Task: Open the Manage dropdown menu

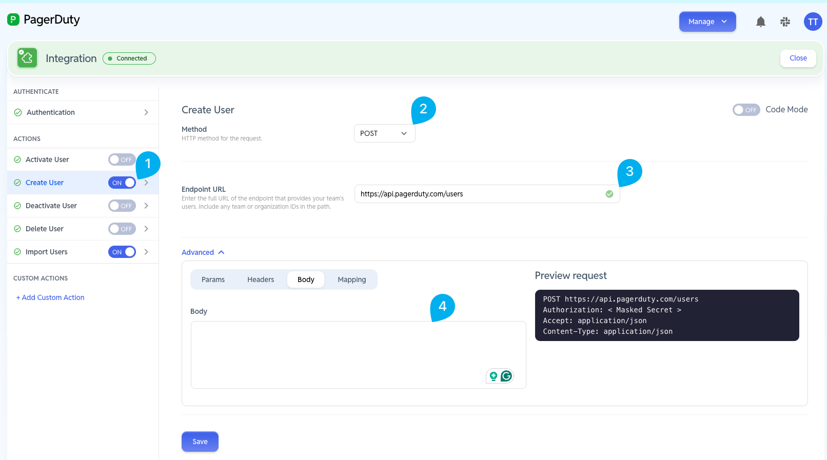Action: (x=707, y=22)
